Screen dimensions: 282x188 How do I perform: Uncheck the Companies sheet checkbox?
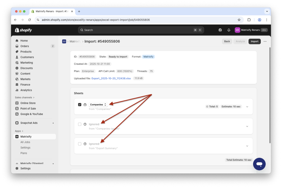pyautogui.click(x=80, y=105)
